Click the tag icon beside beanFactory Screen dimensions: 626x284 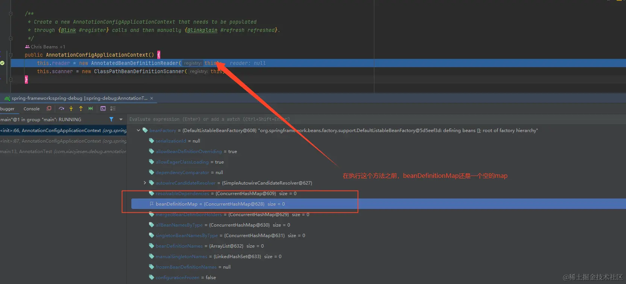(x=145, y=130)
